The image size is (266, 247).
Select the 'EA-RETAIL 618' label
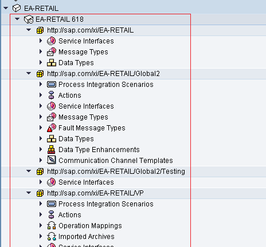click(x=60, y=19)
